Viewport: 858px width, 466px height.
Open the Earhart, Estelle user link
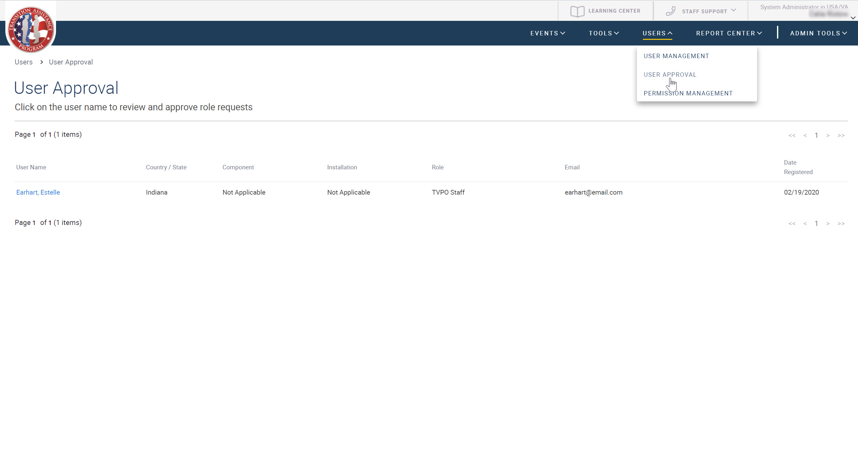[x=38, y=192]
